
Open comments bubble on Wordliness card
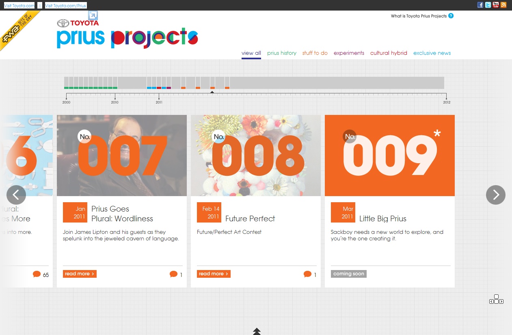[174, 274]
